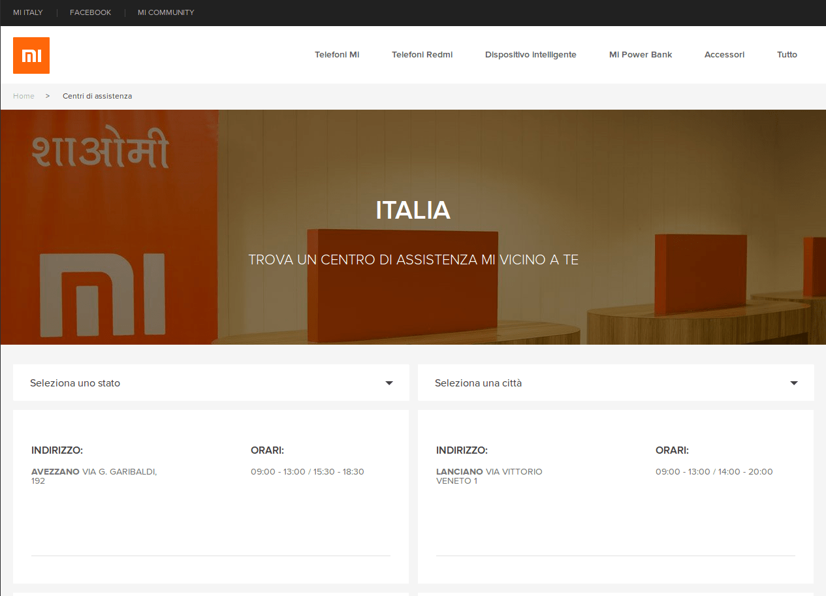The height and width of the screenshot is (596, 826).
Task: Go to Home breadcrumb link
Action: [x=24, y=96]
